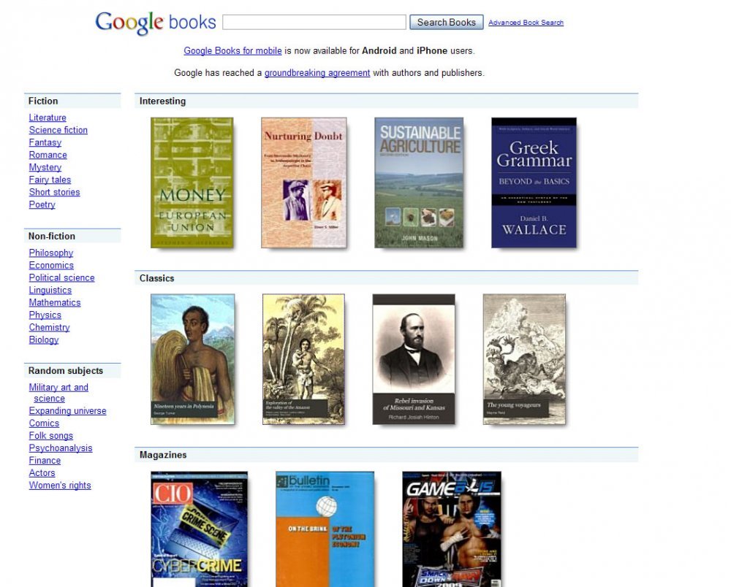Open Advanced Book Search link
This screenshot has height=587, width=731.
(x=526, y=23)
